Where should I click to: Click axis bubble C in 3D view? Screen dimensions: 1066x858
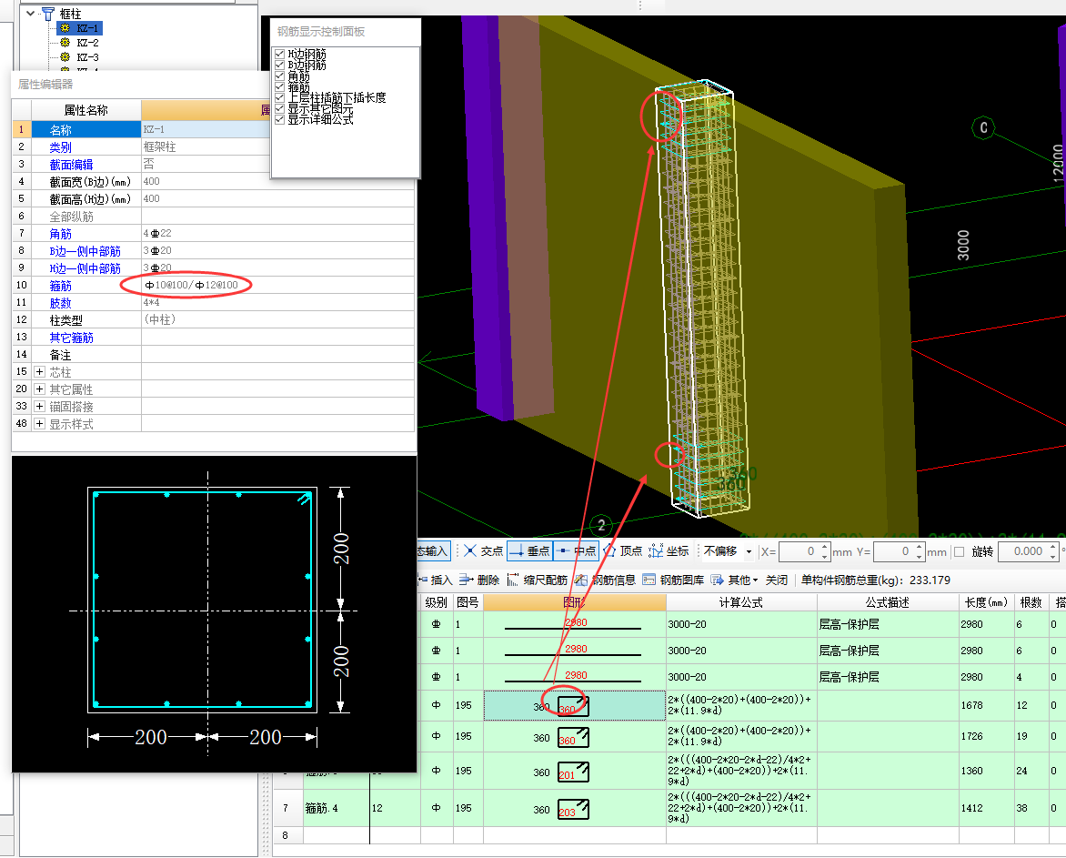tap(983, 127)
